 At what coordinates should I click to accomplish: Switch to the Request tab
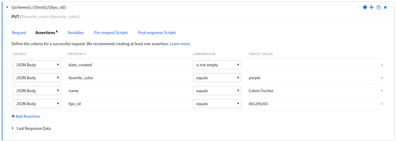(19, 33)
